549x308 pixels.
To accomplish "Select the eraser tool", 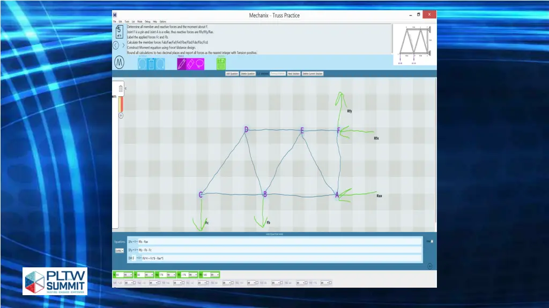I will (190, 64).
